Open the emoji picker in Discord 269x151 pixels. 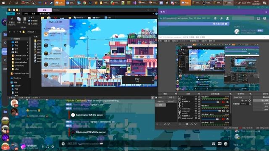226,144
